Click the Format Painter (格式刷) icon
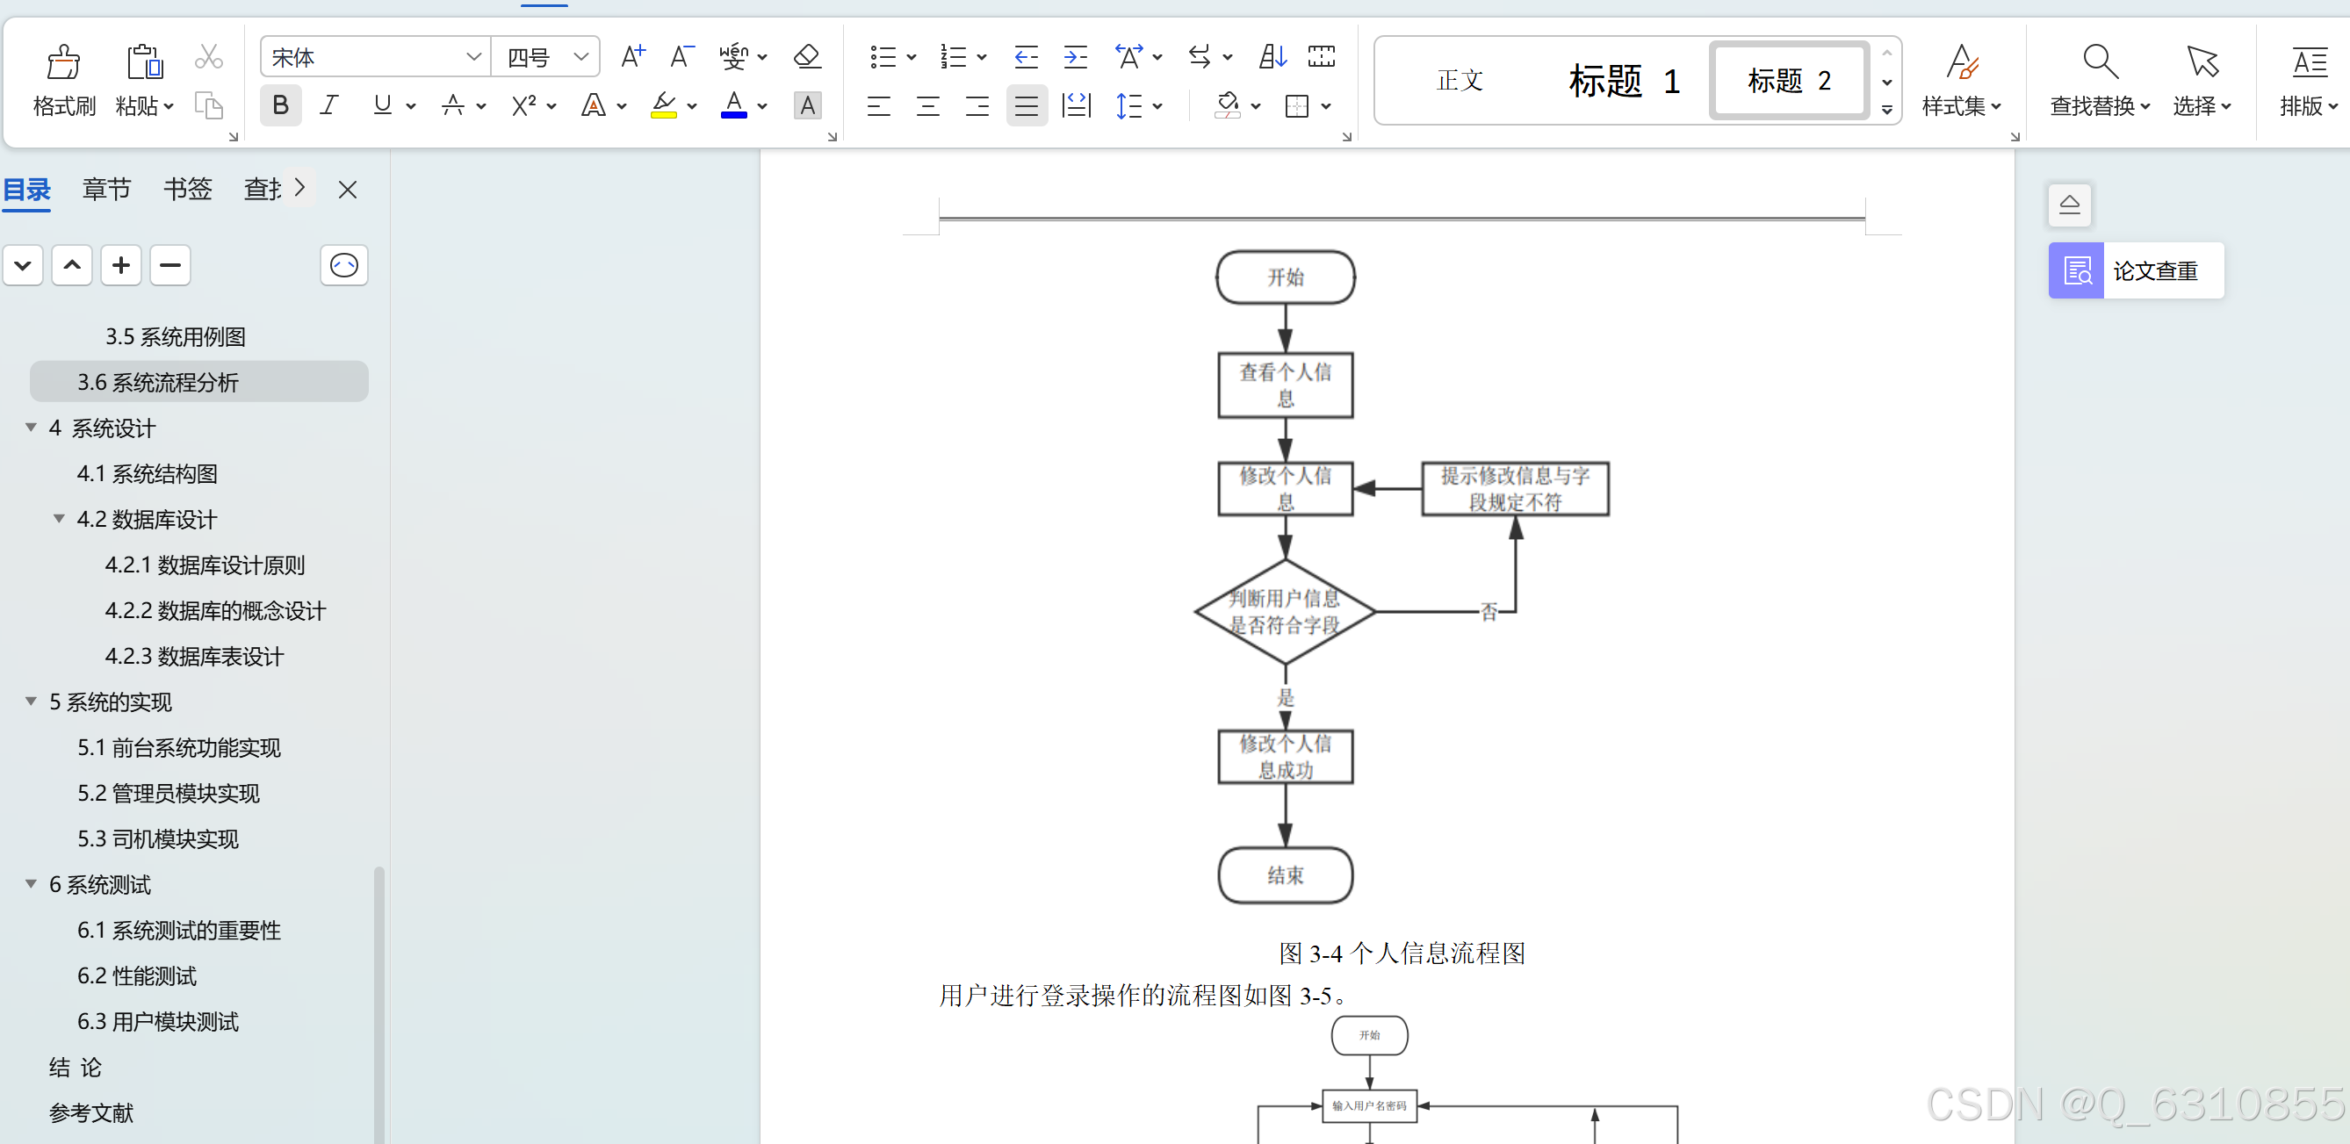 63,62
